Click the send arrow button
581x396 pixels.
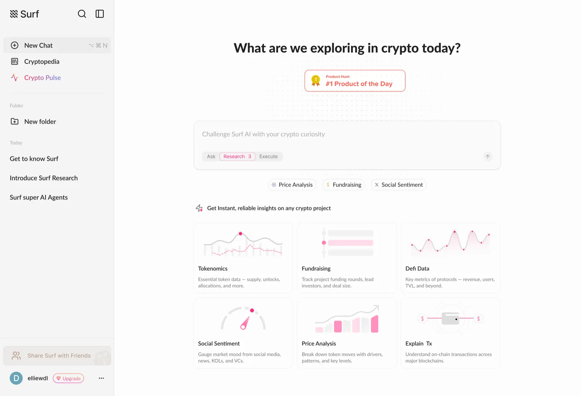[488, 156]
